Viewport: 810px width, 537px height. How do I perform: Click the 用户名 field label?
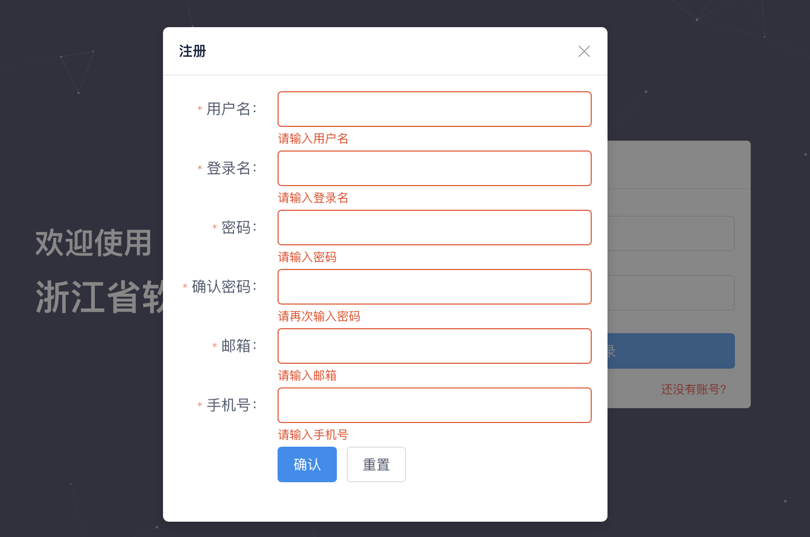click(x=229, y=109)
